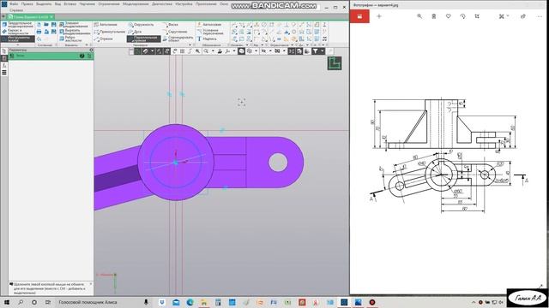This screenshot has height=308, width=549.
Task: Click the Фаска chamfer tool
Action: pyautogui.click(x=171, y=25)
